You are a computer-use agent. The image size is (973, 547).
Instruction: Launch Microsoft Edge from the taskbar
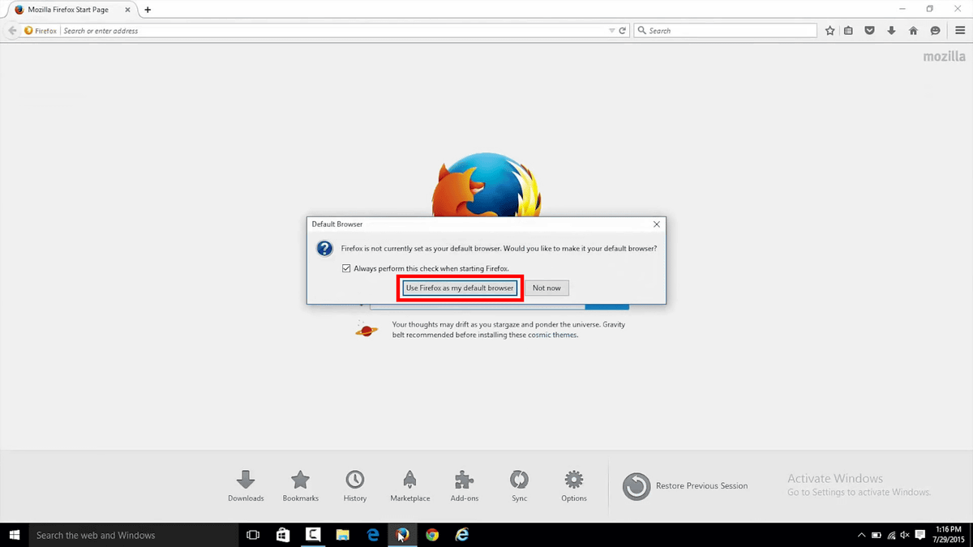(373, 535)
